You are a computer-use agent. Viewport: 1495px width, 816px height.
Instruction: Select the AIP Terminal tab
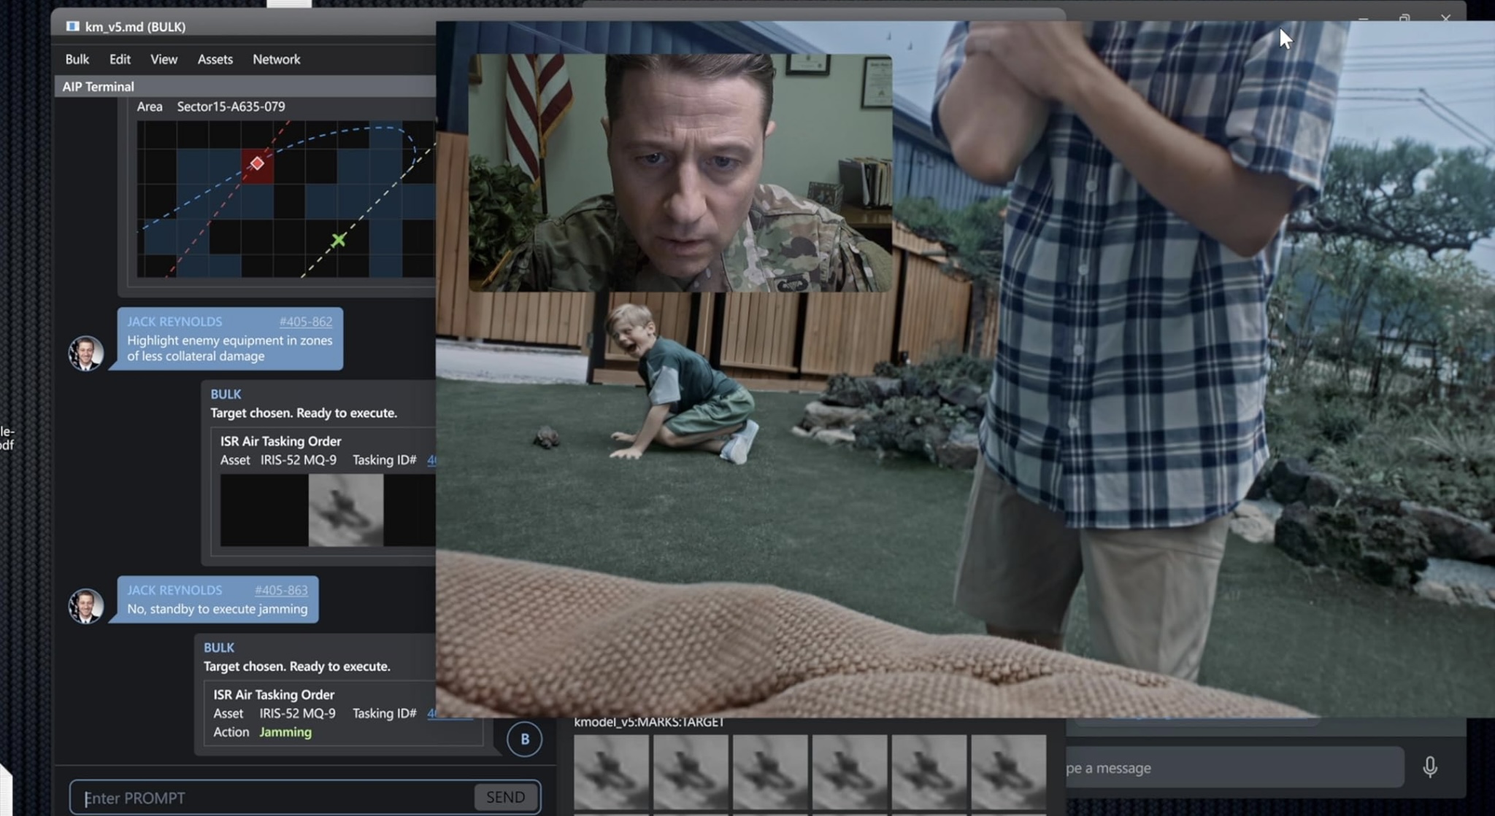pyautogui.click(x=99, y=87)
